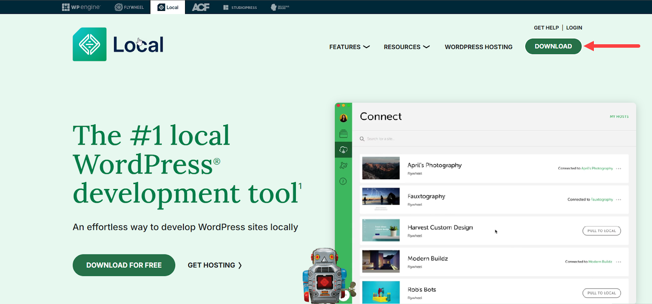Viewport: 652px width, 304px height.
Task: Open WordPress Hosting menu item
Action: 478,47
